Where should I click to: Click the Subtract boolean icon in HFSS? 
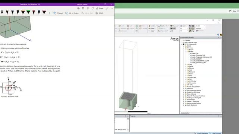[122, 28]
